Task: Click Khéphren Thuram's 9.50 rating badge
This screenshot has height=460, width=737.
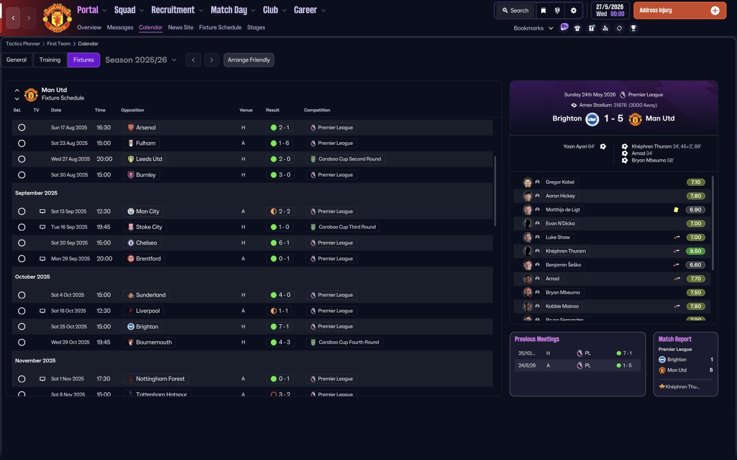Action: point(696,251)
